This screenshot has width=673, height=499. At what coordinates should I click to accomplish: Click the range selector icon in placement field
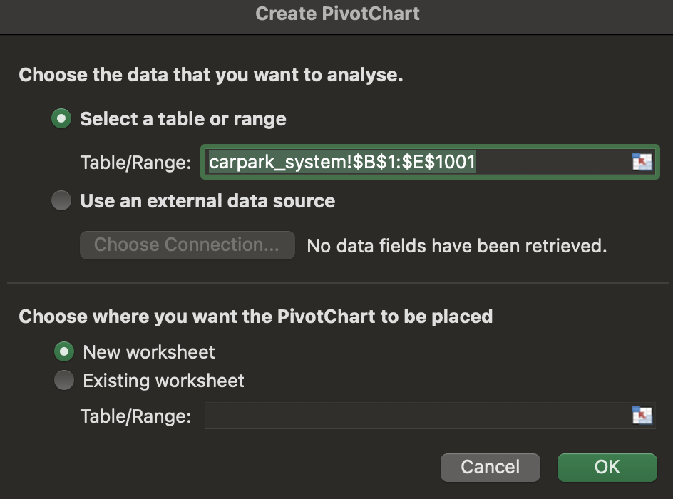click(642, 416)
